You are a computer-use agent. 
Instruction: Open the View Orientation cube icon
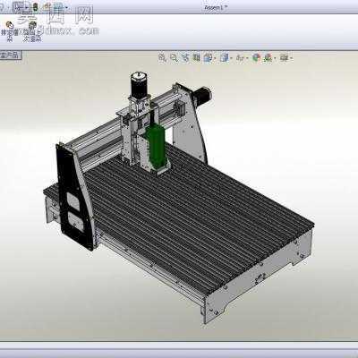[x=208, y=57]
